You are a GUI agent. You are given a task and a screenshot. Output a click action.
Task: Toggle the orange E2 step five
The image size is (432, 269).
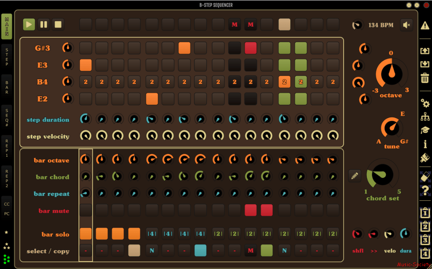(152, 99)
